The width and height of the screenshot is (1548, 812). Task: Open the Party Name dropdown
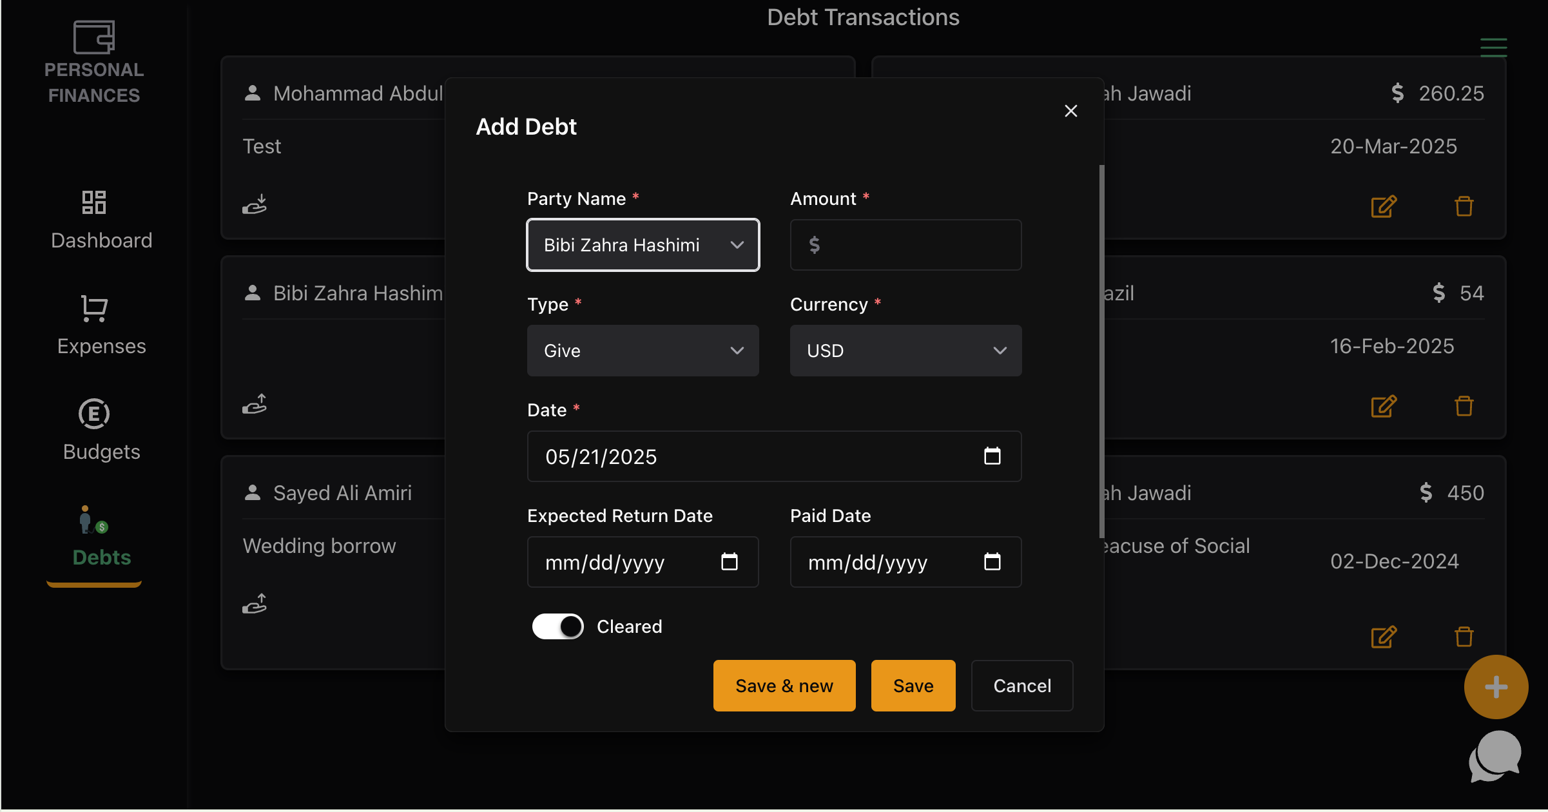[x=643, y=245]
